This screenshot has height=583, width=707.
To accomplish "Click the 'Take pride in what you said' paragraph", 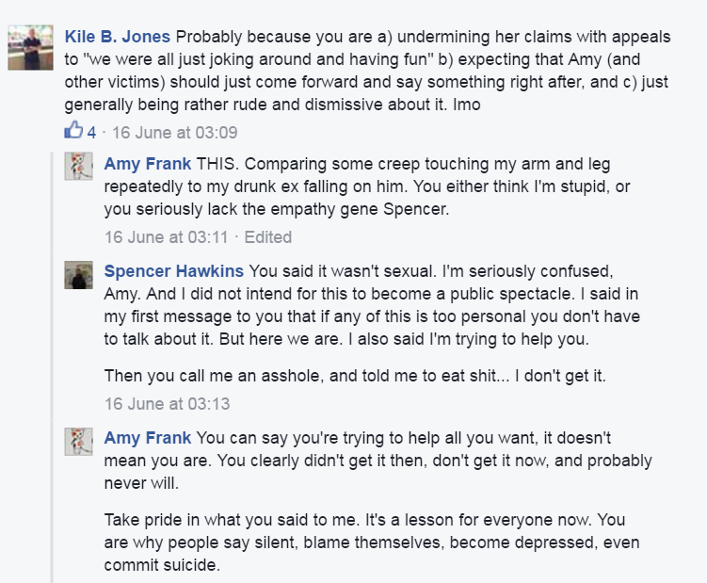I will coord(372,543).
